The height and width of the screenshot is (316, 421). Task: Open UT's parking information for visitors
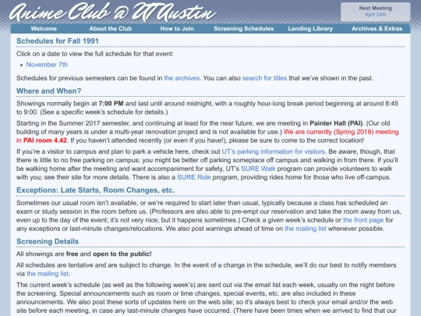(x=274, y=151)
